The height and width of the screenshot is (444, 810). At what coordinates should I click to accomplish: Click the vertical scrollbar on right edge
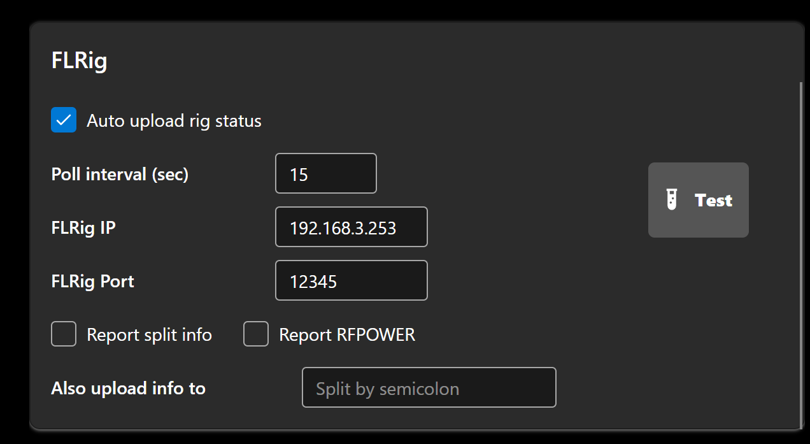tap(801, 255)
